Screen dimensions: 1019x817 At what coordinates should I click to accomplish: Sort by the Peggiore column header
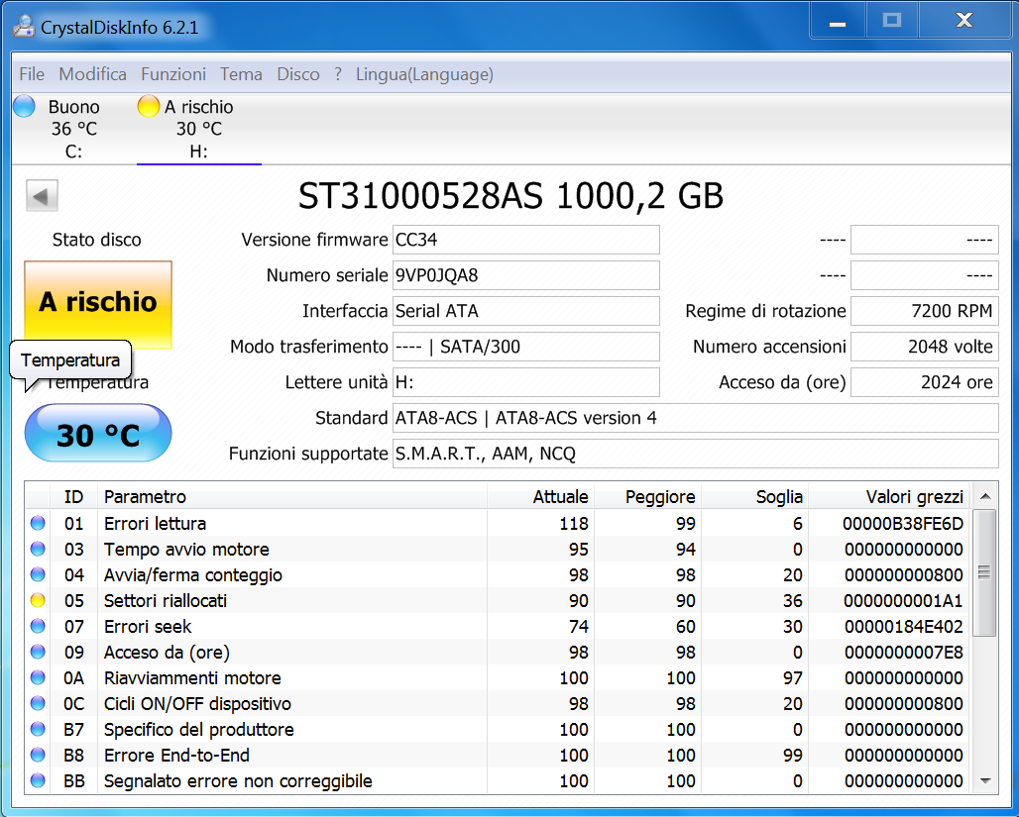(x=648, y=497)
